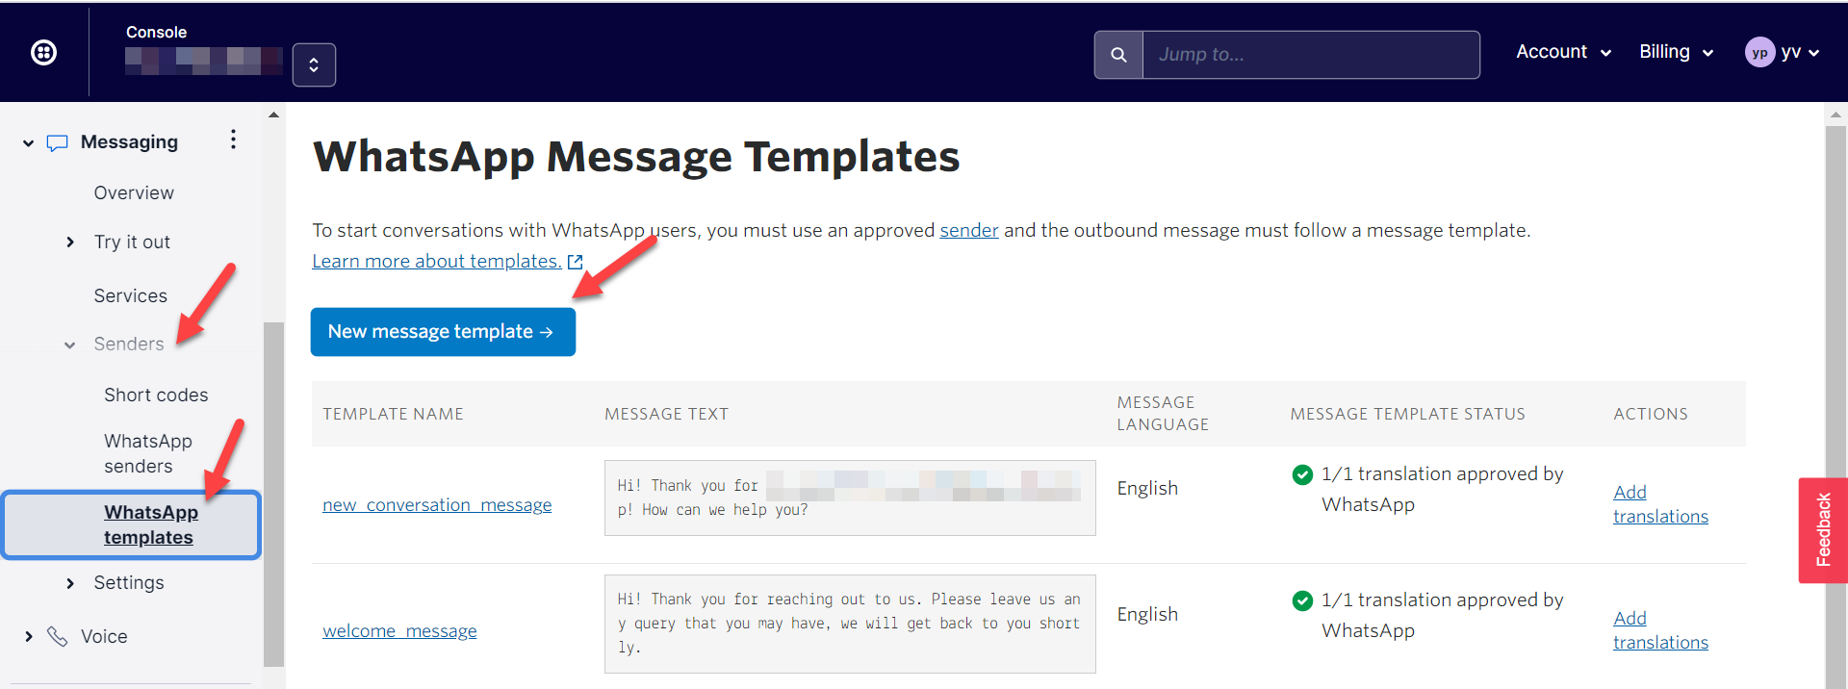The width and height of the screenshot is (1848, 689).
Task: Click the MESSAGE TEMPLATE STATUS column header
Action: (x=1407, y=414)
